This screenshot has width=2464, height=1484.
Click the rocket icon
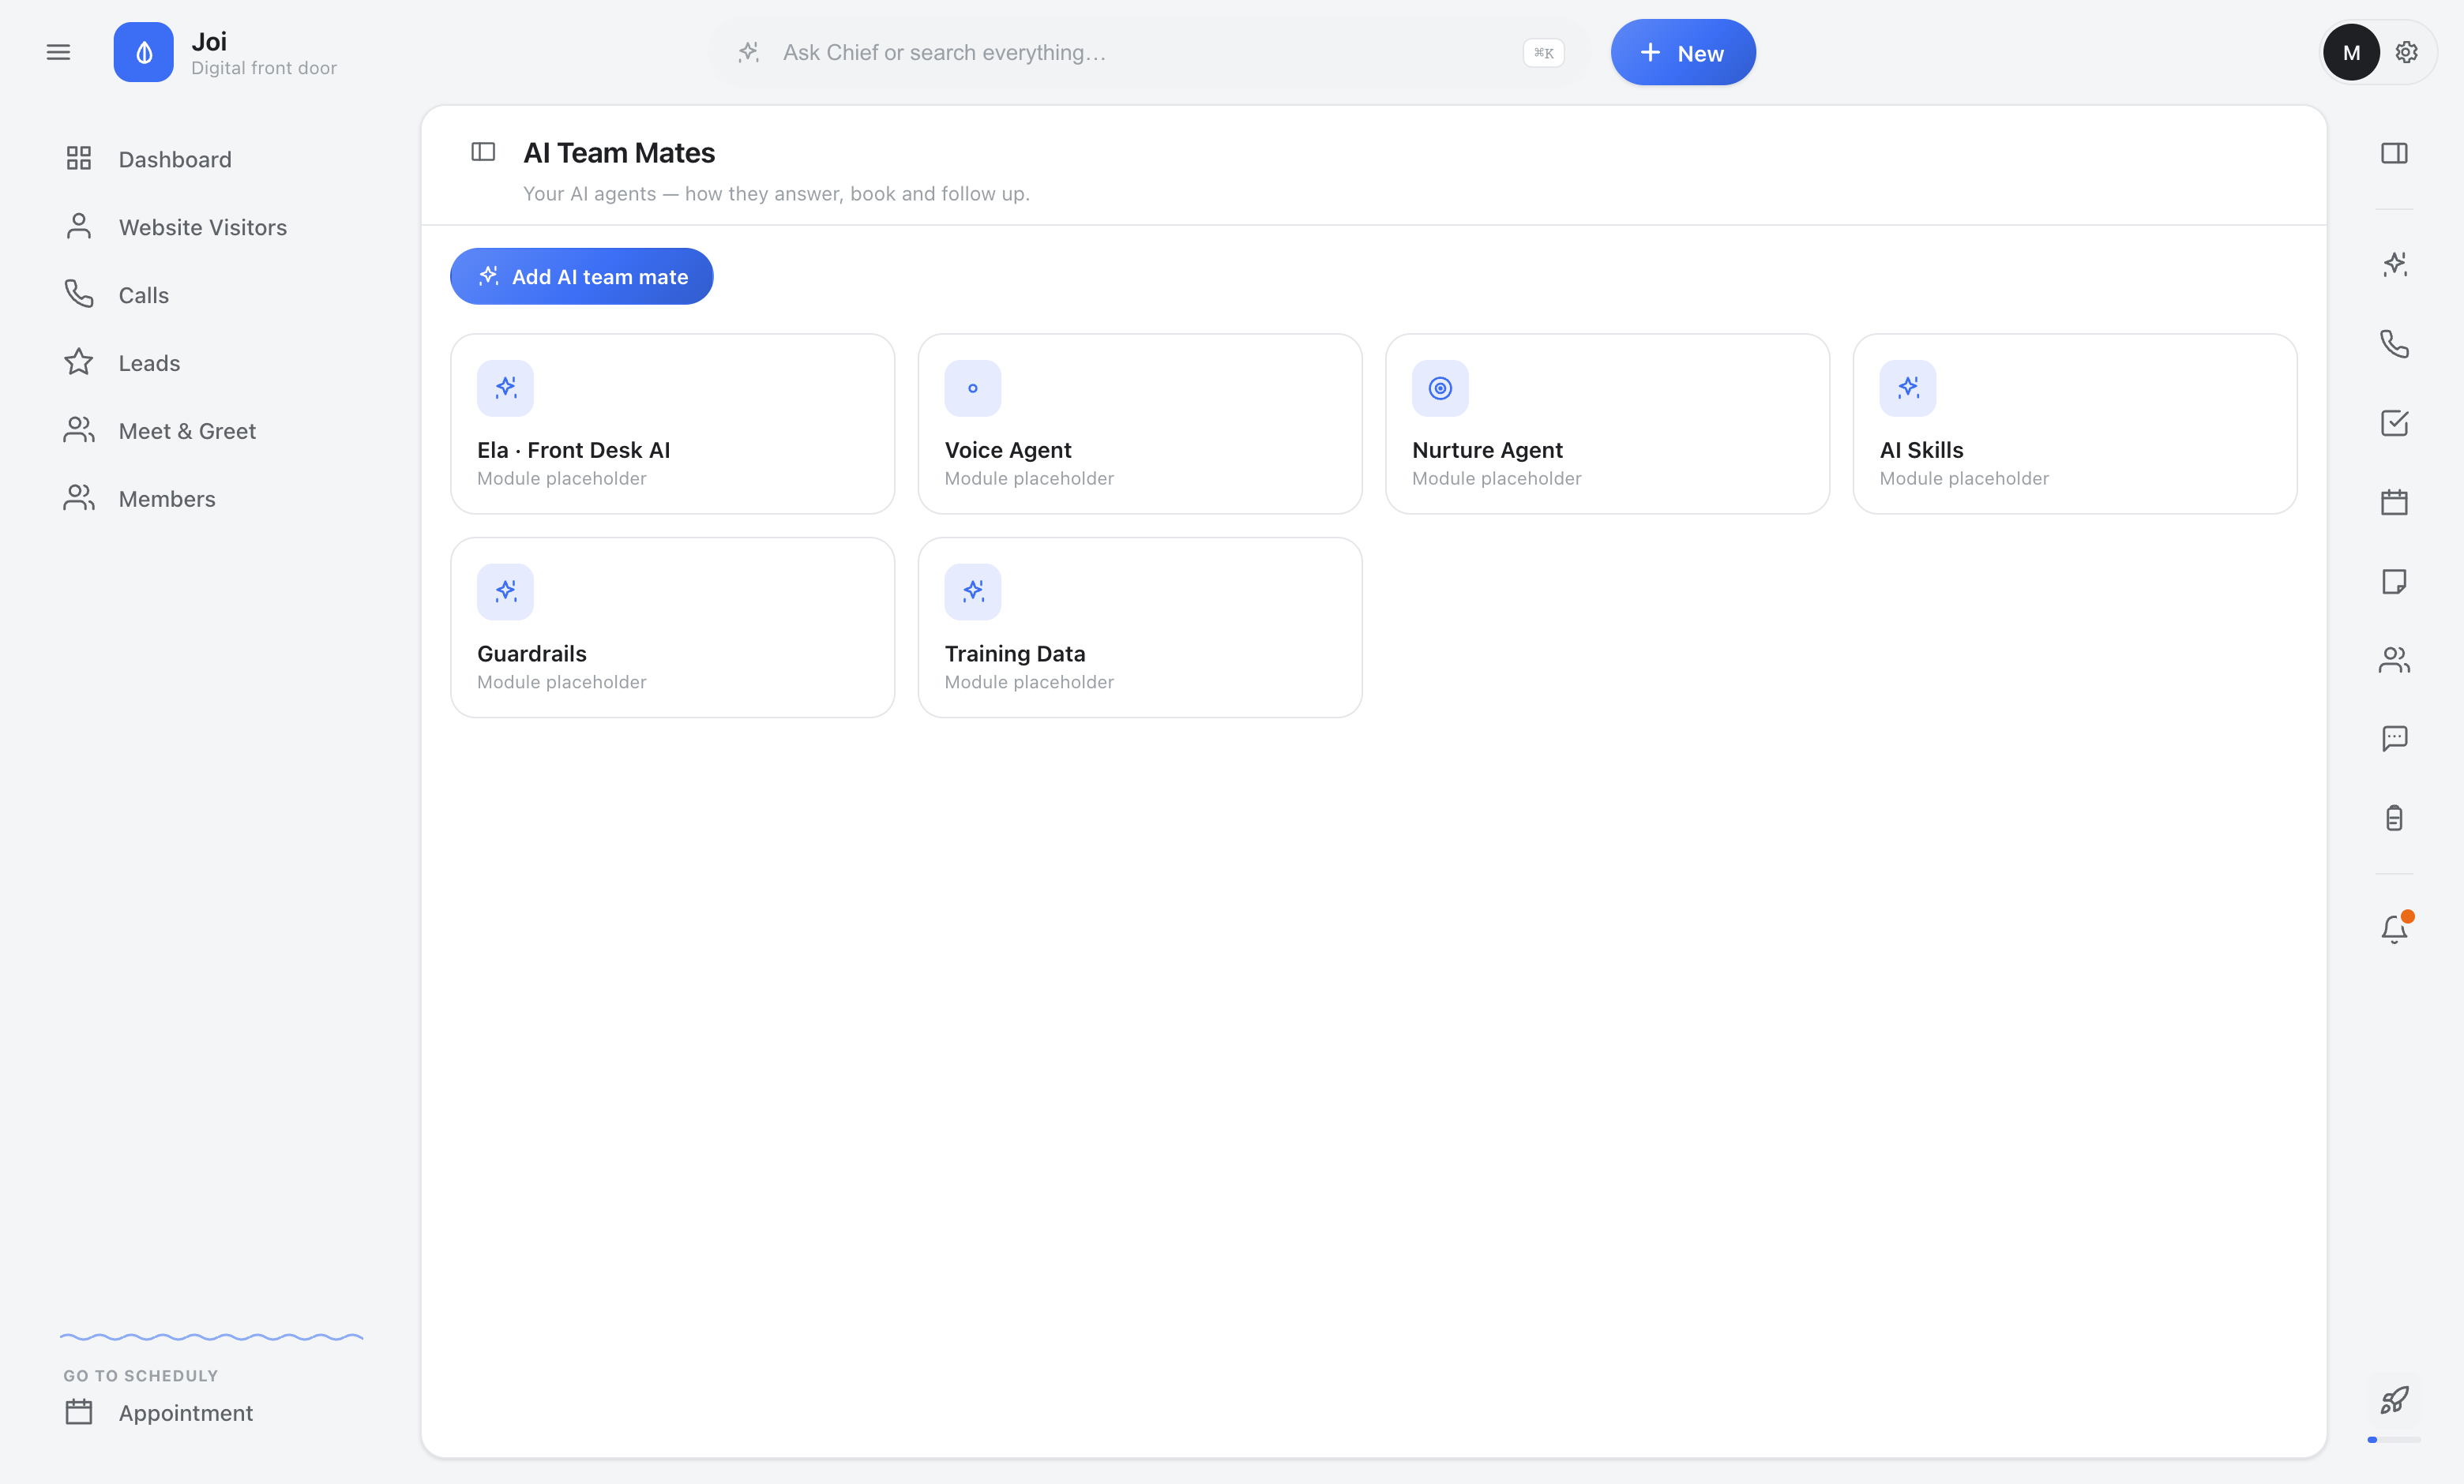tap(2394, 1400)
